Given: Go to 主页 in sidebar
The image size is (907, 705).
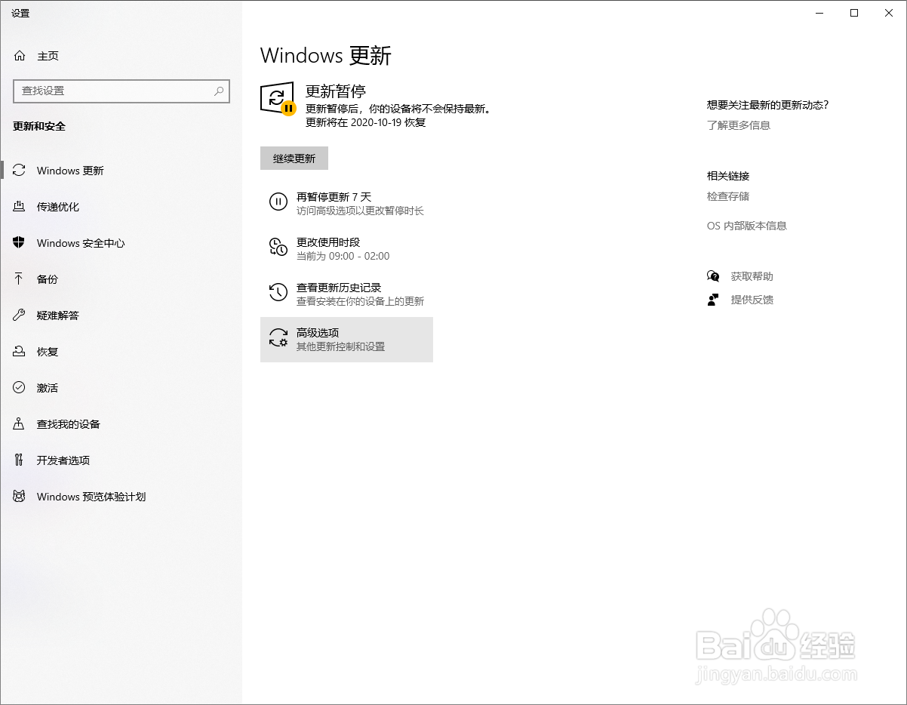Looking at the screenshot, I should click(121, 56).
